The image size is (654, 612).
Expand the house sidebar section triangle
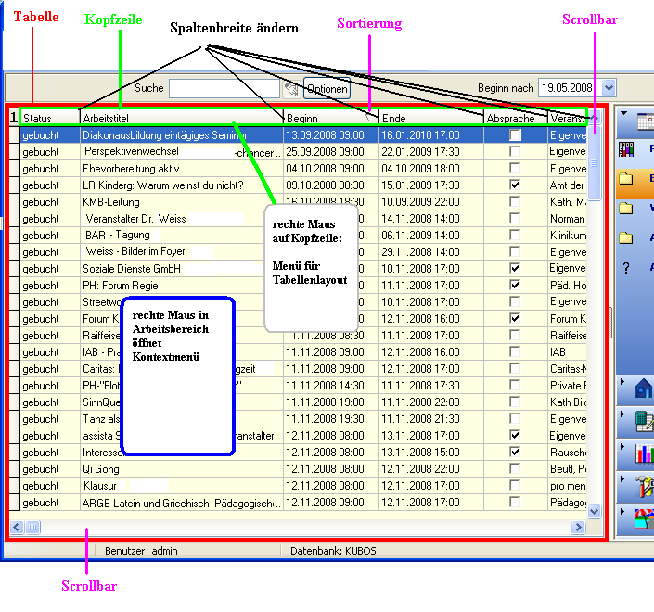(622, 381)
